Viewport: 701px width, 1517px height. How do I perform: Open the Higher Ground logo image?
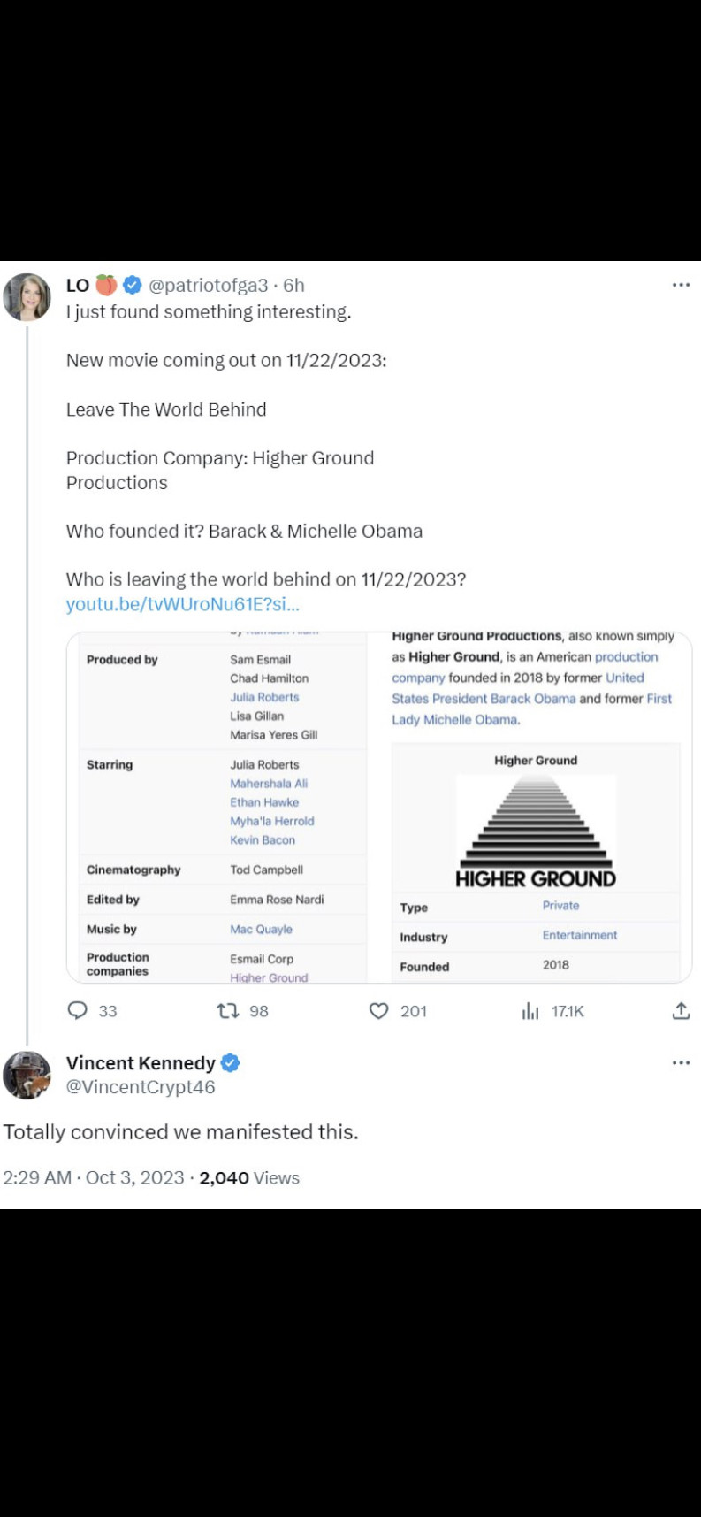[x=536, y=831]
